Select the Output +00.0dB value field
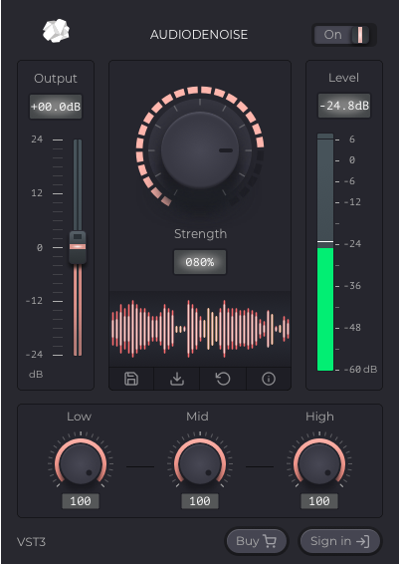This screenshot has height=564, width=399. pos(56,107)
